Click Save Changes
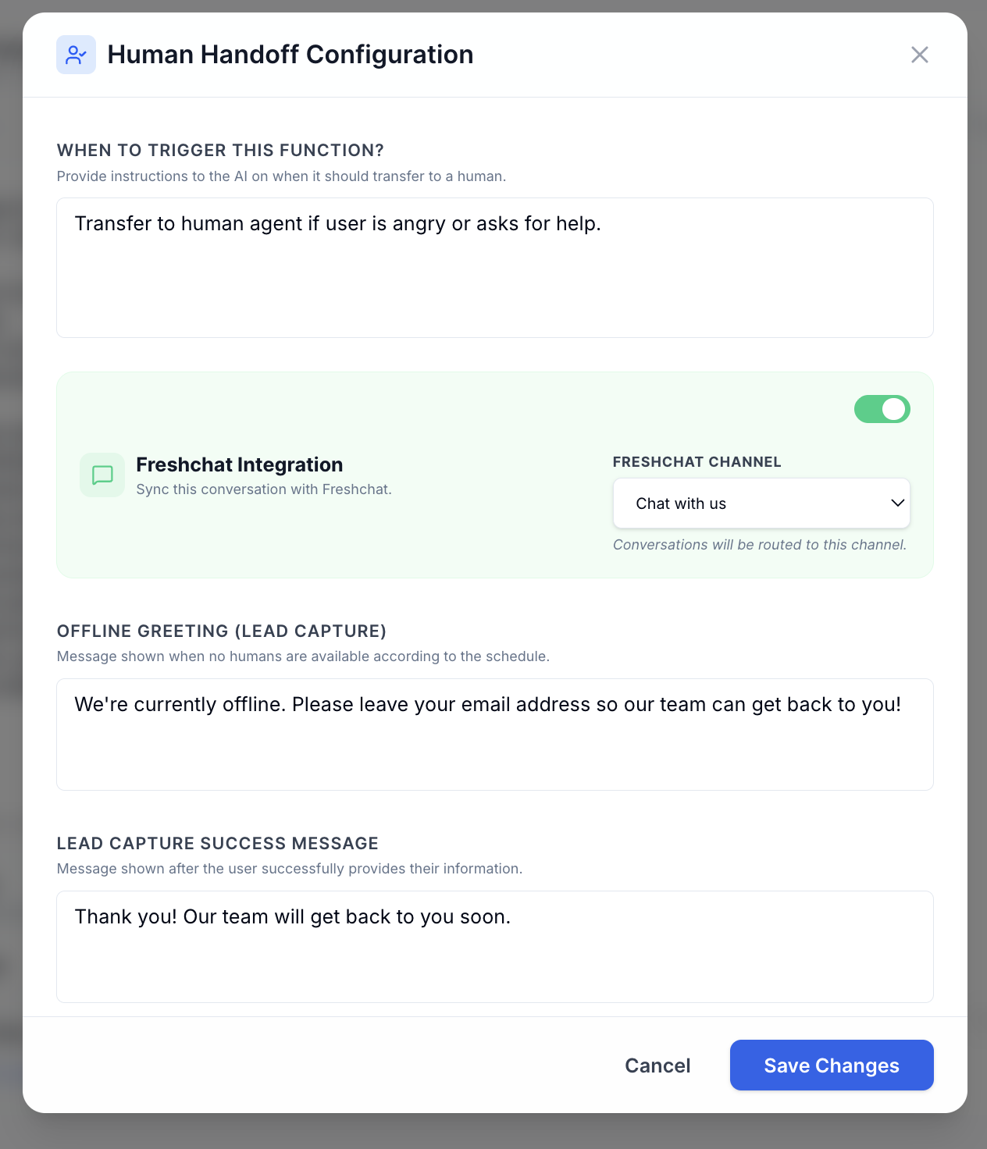The height and width of the screenshot is (1149, 987). (x=831, y=1065)
